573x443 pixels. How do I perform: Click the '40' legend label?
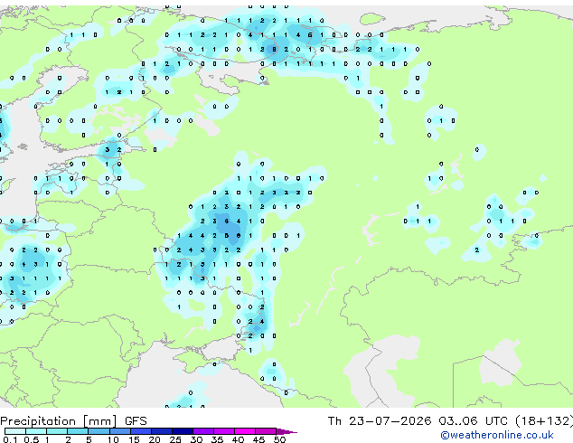238,439
